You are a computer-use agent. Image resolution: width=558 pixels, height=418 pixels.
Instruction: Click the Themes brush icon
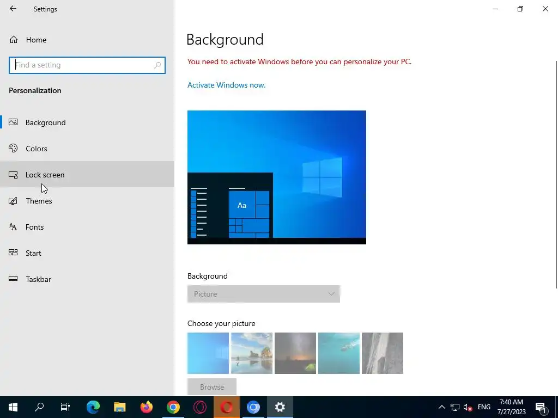13,201
